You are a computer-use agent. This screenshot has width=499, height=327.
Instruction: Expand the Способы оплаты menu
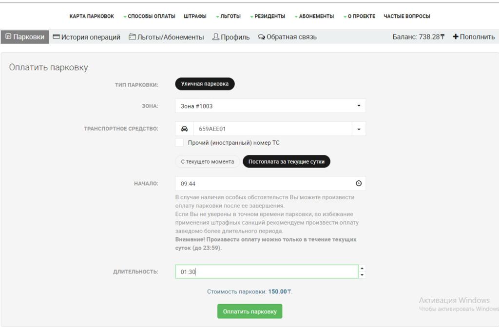149,16
